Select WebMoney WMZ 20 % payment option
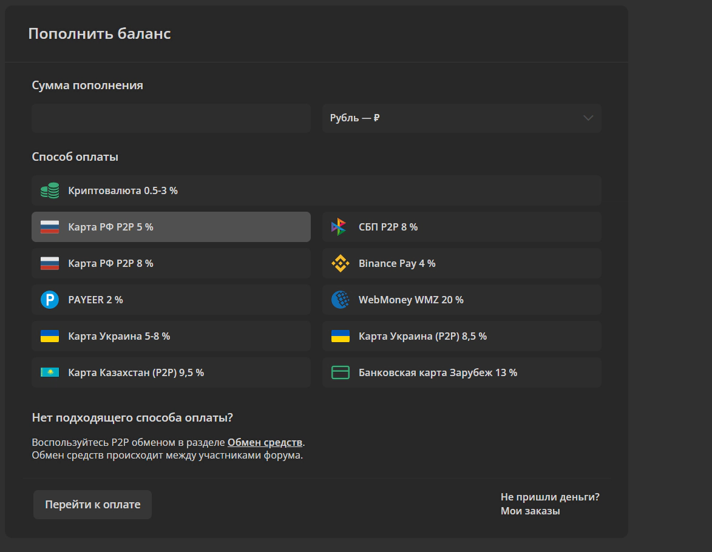 click(x=461, y=300)
